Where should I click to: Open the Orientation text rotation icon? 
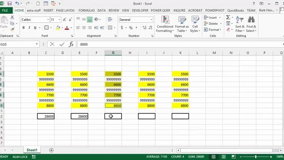coord(96,20)
